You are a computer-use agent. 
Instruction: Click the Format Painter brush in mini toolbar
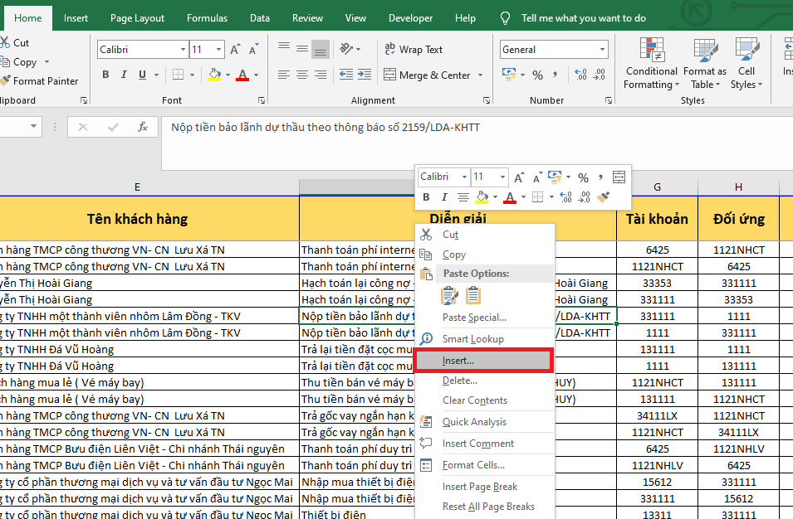click(x=604, y=197)
